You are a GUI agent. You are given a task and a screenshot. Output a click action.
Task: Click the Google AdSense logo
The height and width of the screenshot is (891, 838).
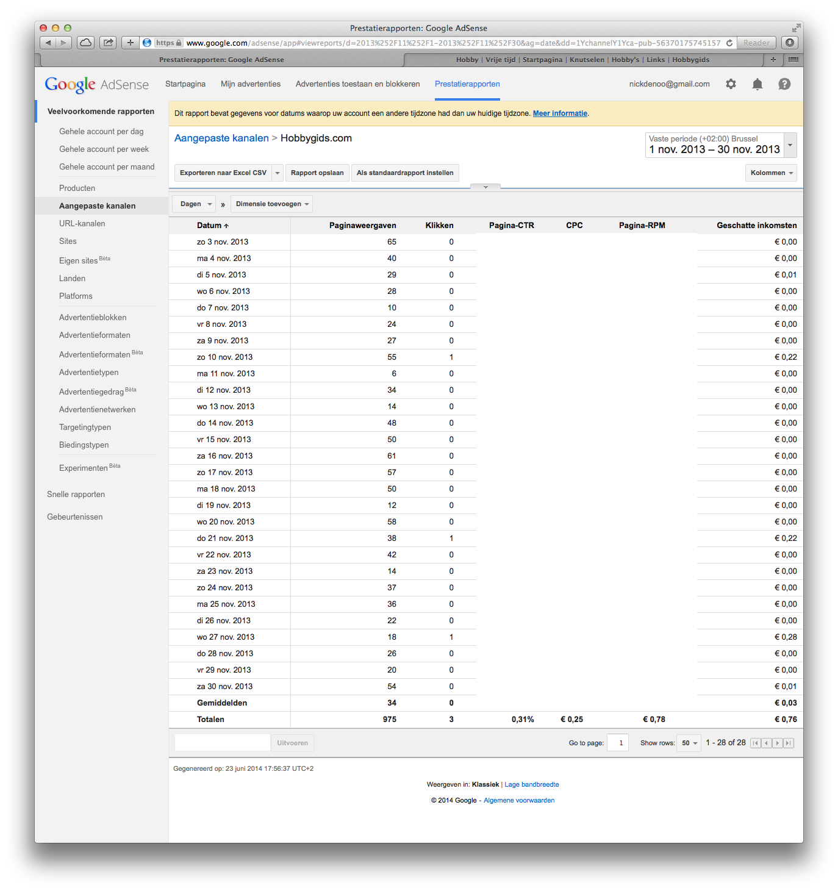(x=97, y=84)
